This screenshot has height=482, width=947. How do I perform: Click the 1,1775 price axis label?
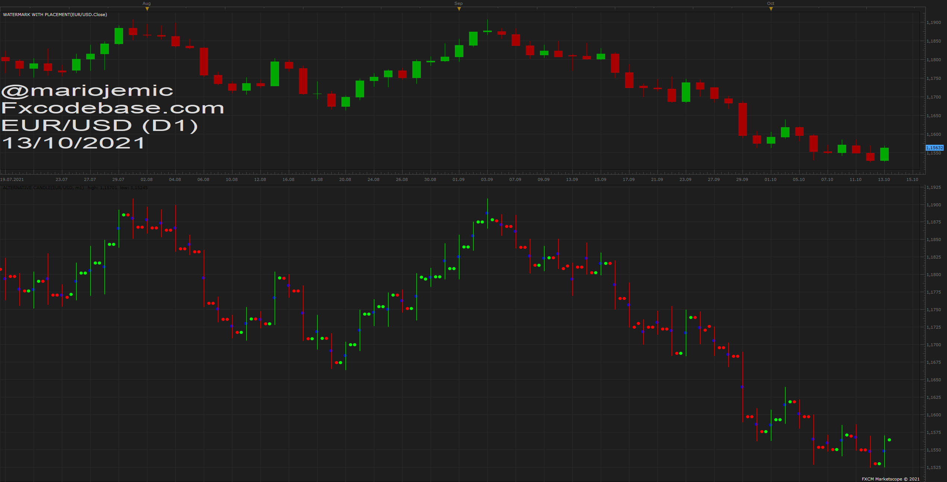click(x=934, y=292)
